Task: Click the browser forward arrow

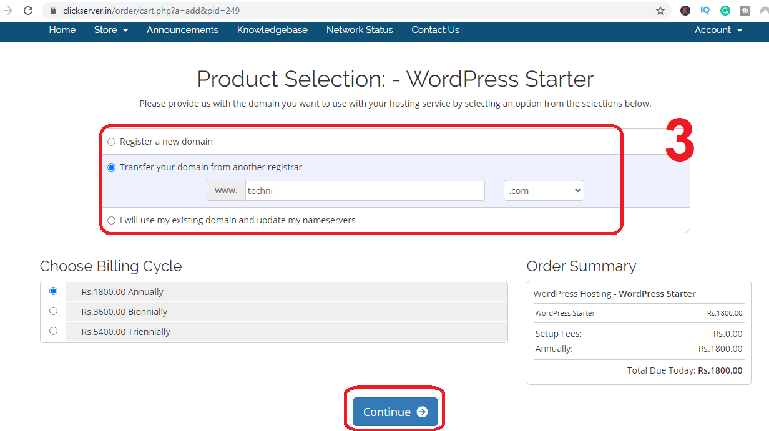Action: [8, 11]
